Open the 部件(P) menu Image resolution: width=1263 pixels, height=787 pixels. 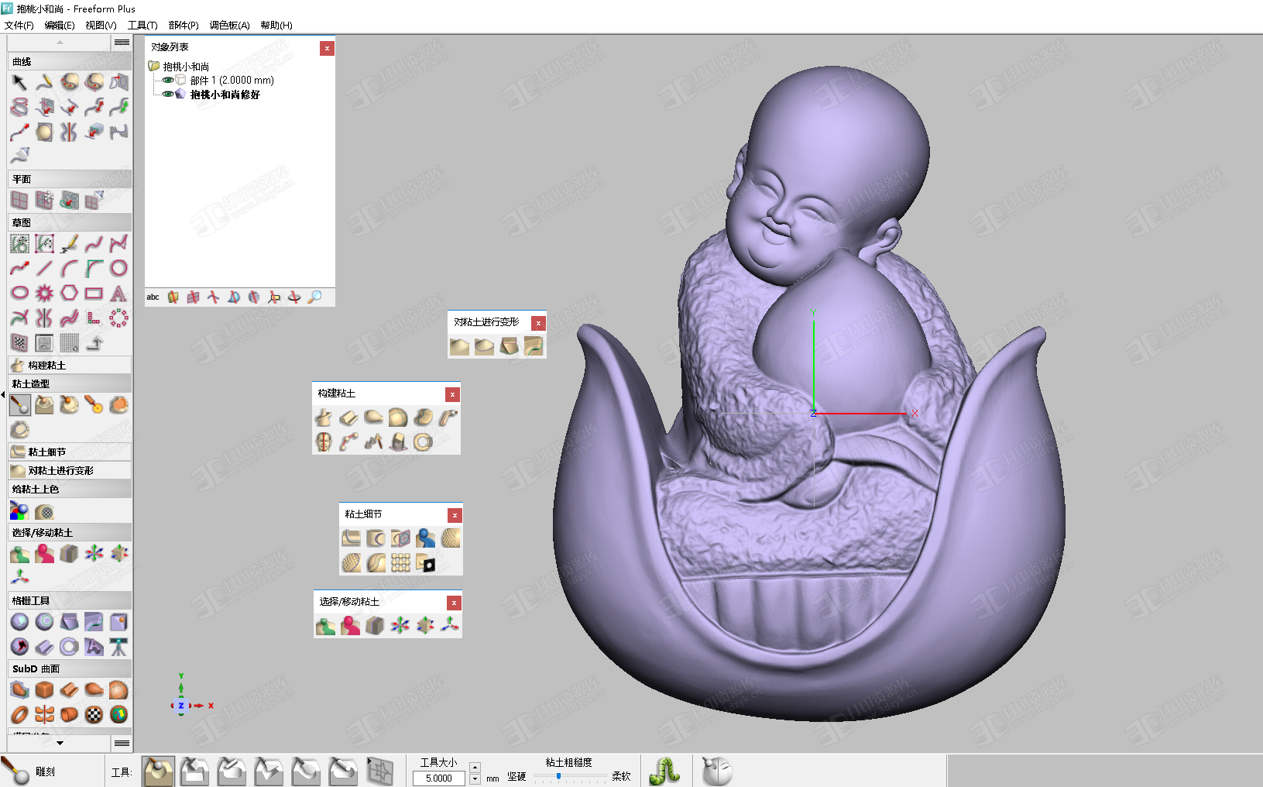click(x=184, y=25)
